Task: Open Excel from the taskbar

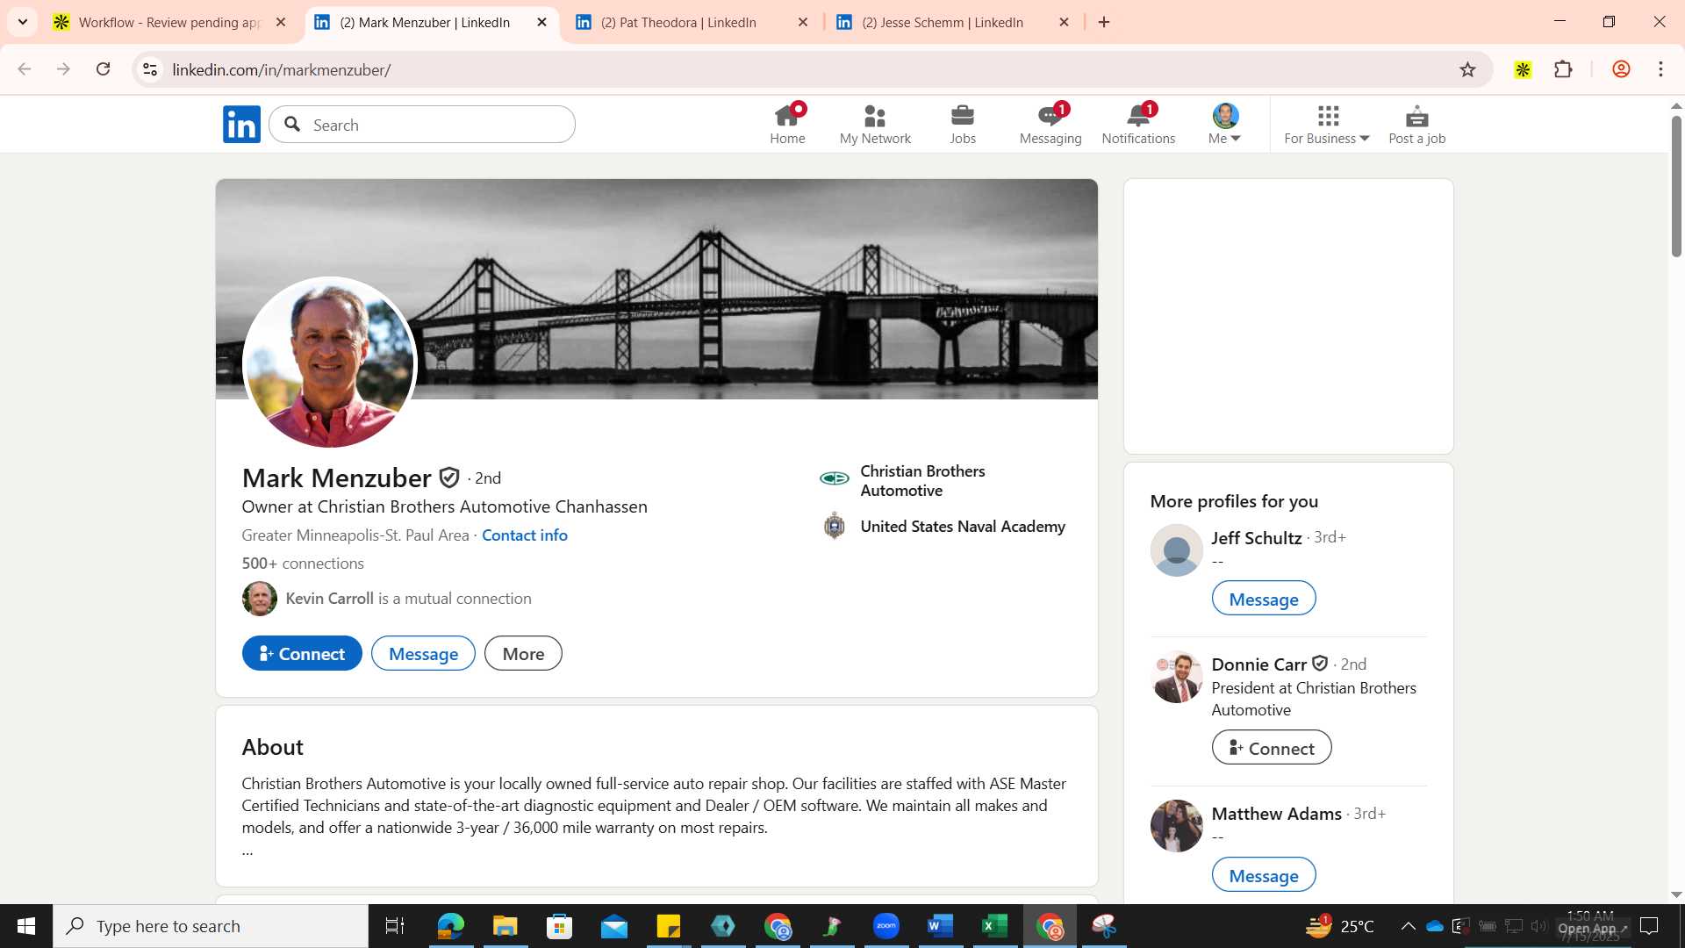Action: (x=994, y=926)
